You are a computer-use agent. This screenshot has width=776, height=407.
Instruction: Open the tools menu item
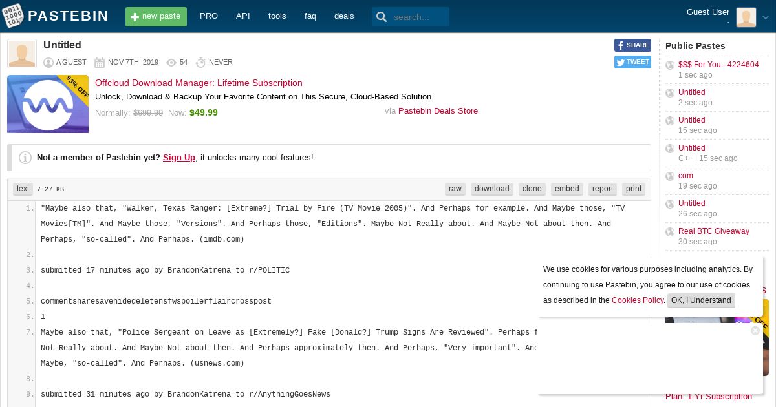277,16
